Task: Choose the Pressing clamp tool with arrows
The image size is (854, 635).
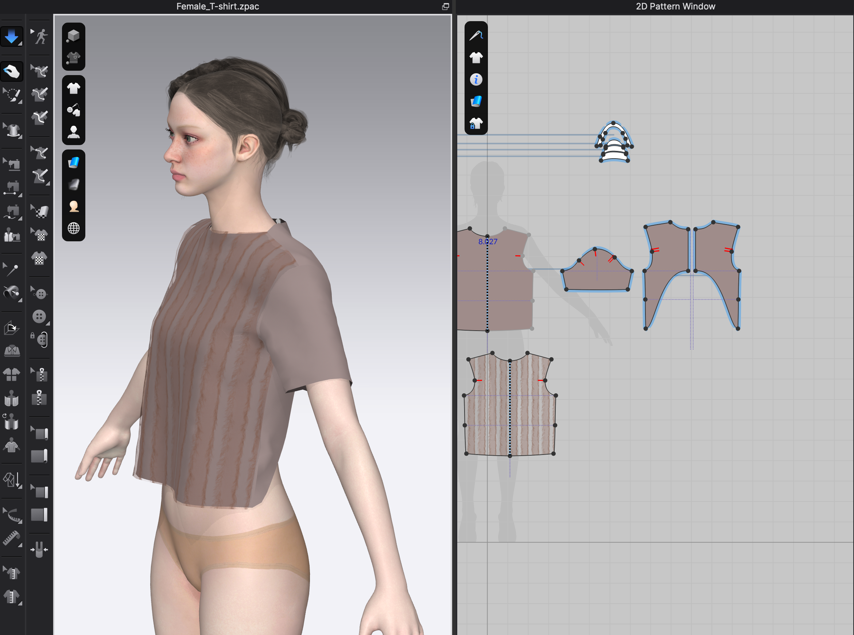Action: coord(39,549)
